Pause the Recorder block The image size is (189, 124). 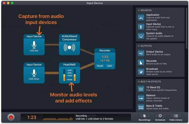click(x=100, y=66)
